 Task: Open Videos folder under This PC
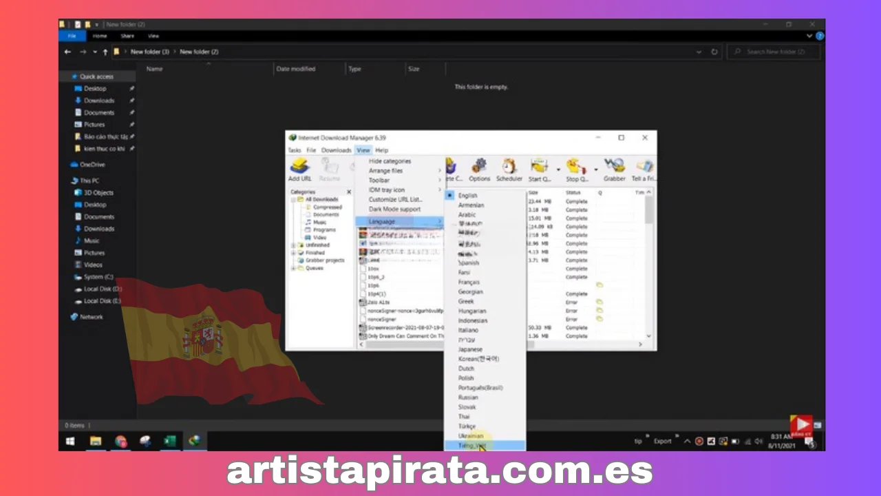pos(93,265)
